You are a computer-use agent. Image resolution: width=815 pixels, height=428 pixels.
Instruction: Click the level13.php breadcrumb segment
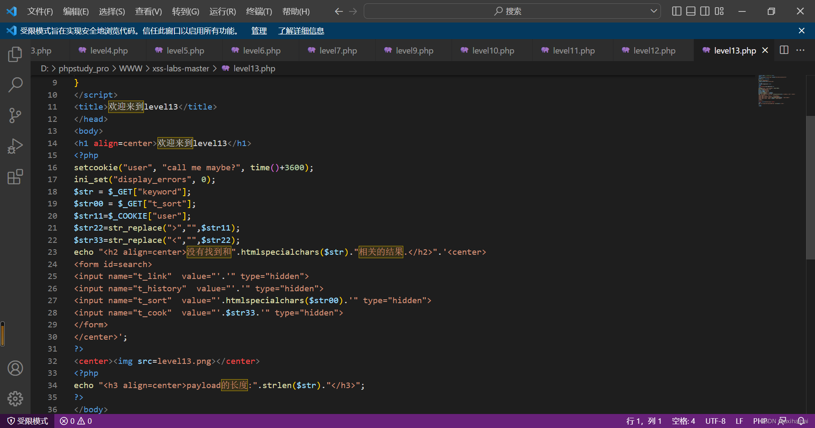click(254, 68)
